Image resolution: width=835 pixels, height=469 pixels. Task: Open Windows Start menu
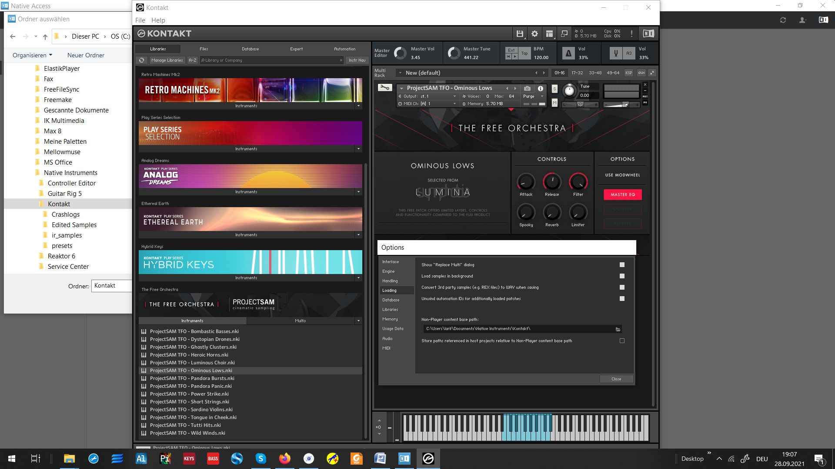[x=12, y=459]
